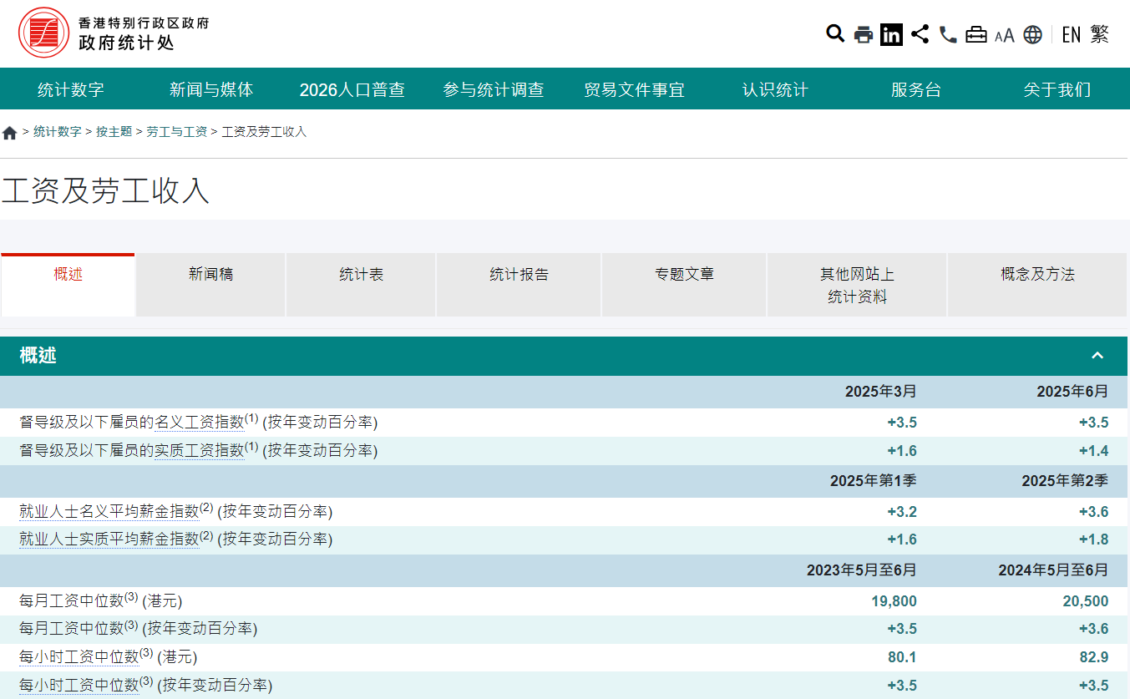Click the share icon

920,34
